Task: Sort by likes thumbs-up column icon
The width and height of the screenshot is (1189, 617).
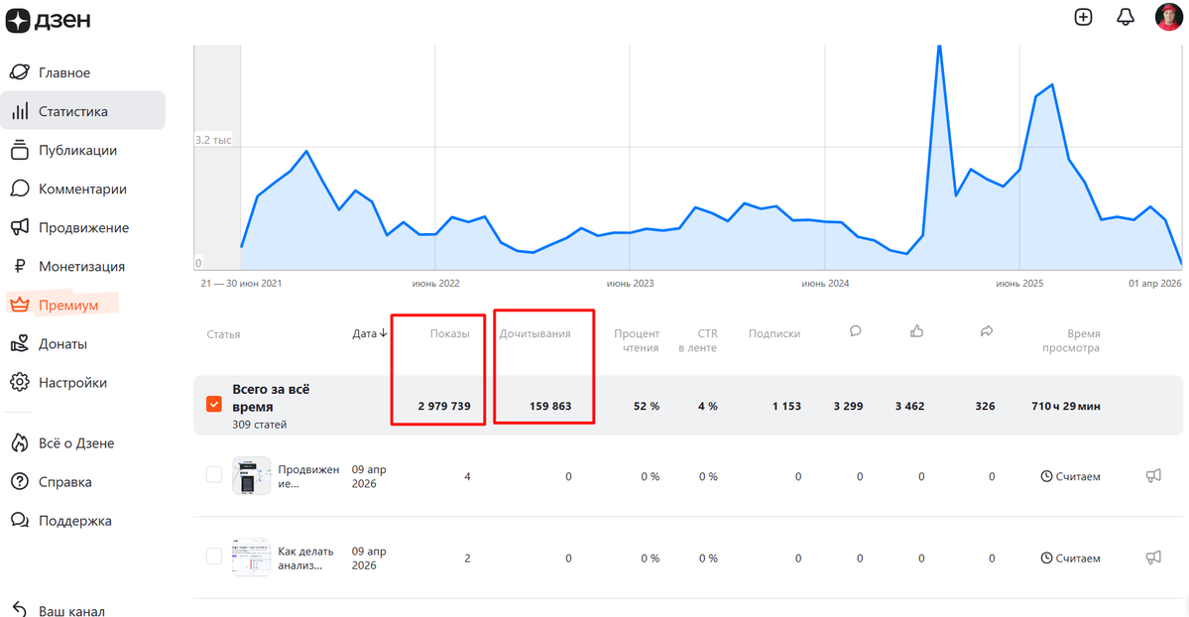Action: [x=916, y=331]
